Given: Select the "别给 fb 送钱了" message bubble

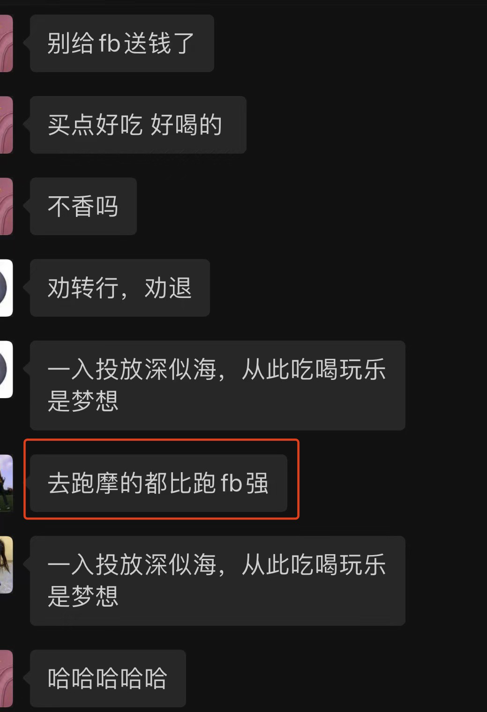Looking at the screenshot, I should pos(122,43).
